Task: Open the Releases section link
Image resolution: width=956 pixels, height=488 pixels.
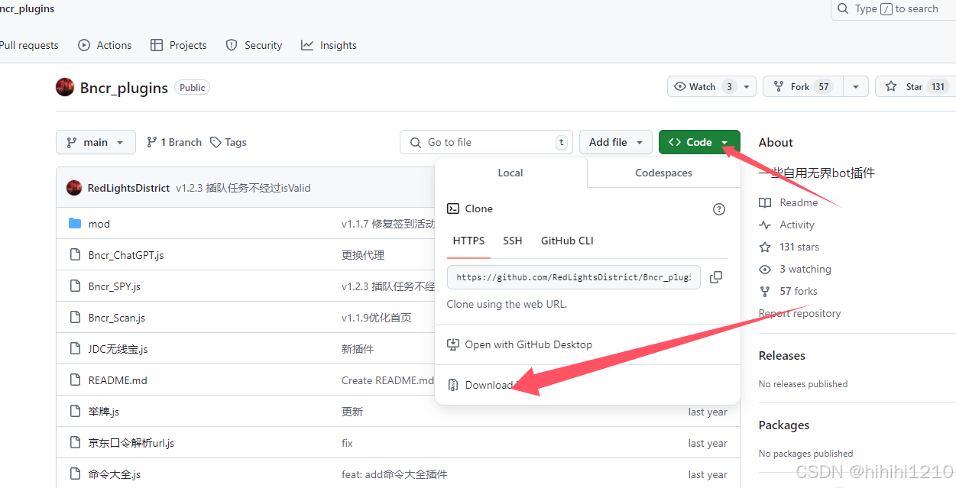Action: 782,355
